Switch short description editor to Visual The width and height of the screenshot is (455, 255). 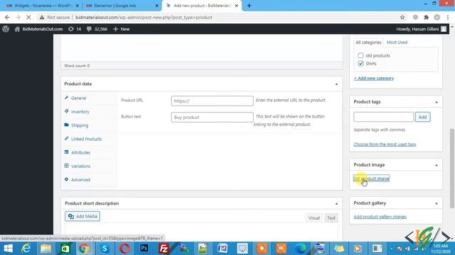(314, 218)
